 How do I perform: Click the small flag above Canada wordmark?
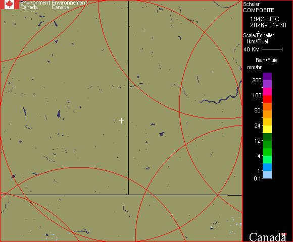pos(284,234)
